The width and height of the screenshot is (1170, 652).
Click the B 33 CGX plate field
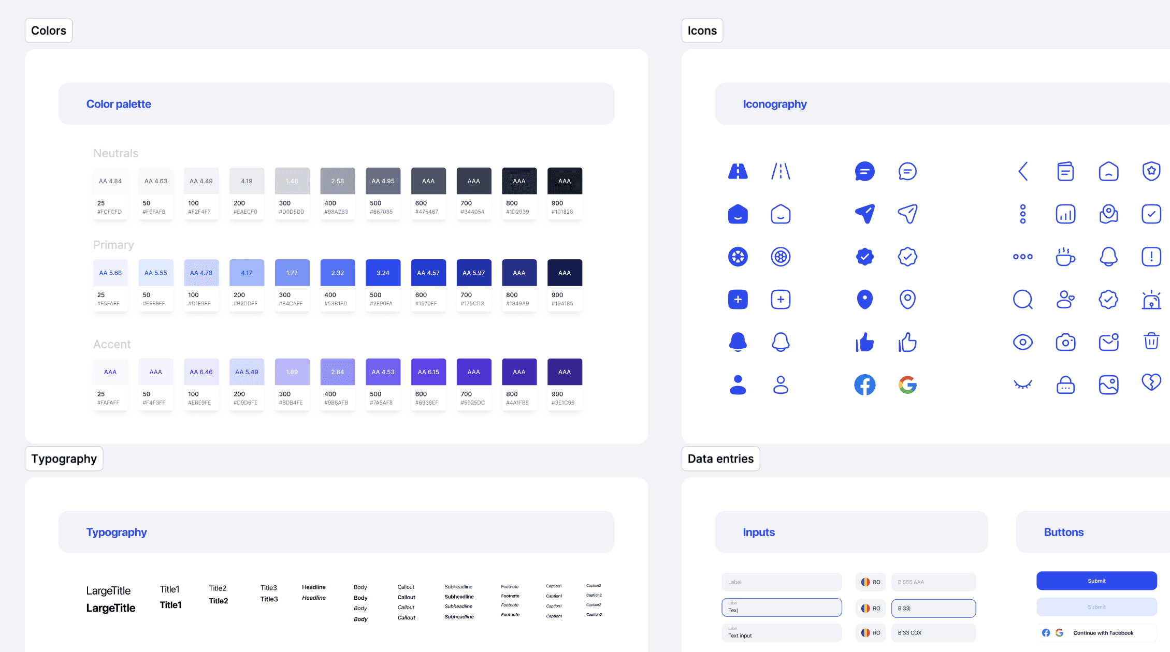pyautogui.click(x=933, y=633)
